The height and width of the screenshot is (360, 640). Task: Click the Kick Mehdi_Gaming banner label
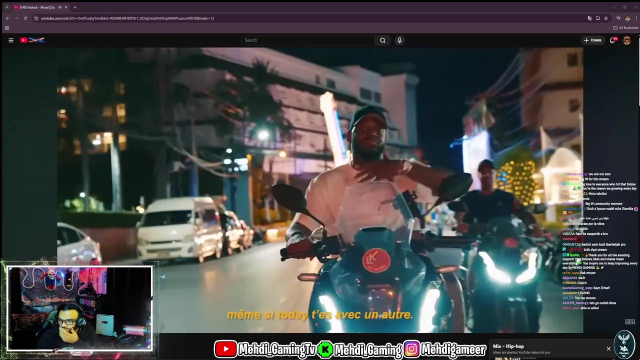pos(360,349)
